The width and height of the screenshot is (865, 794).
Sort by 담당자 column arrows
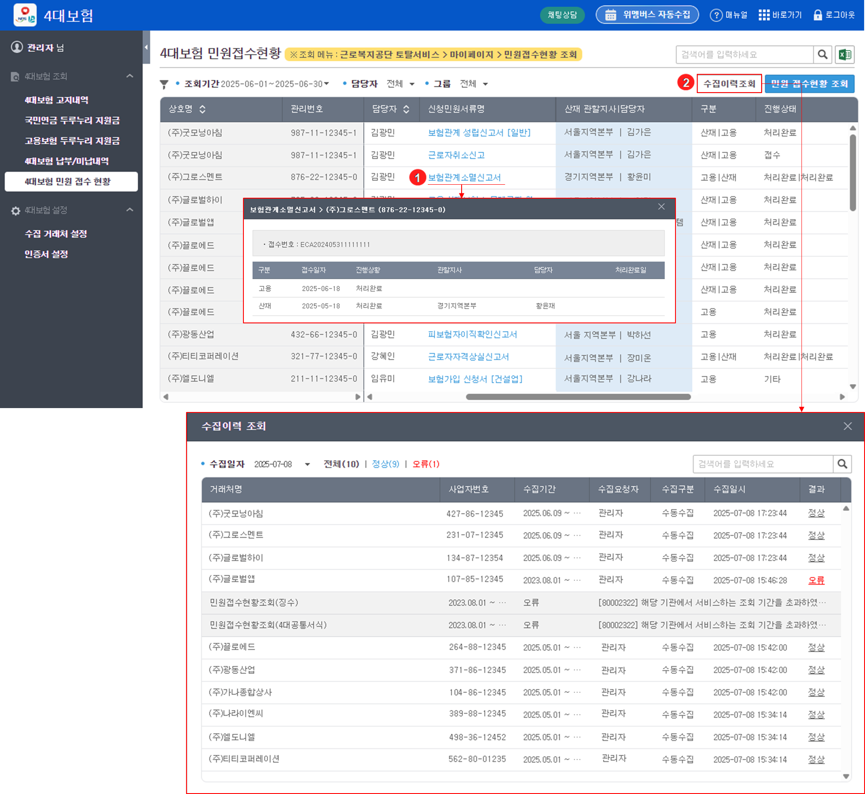pyautogui.click(x=406, y=109)
